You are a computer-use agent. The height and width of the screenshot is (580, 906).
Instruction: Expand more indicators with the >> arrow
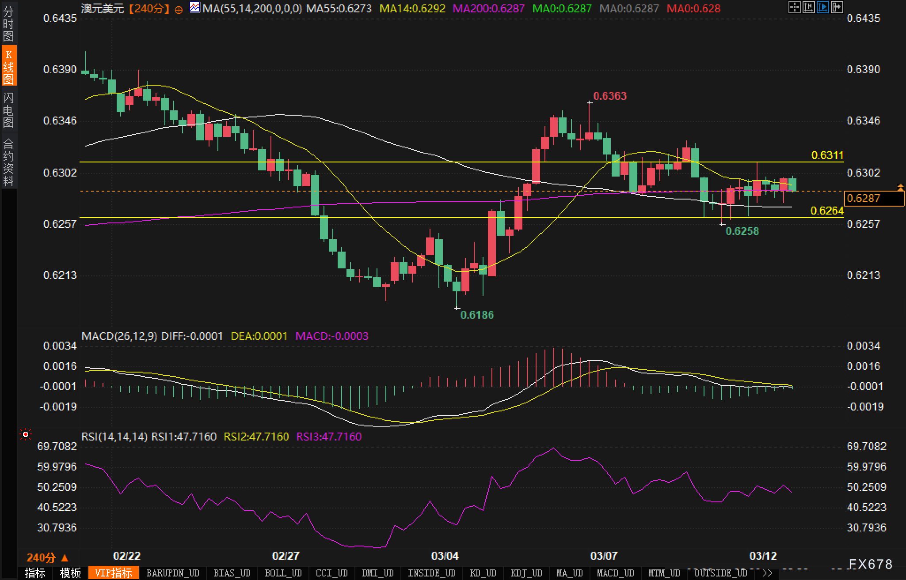[767, 573]
